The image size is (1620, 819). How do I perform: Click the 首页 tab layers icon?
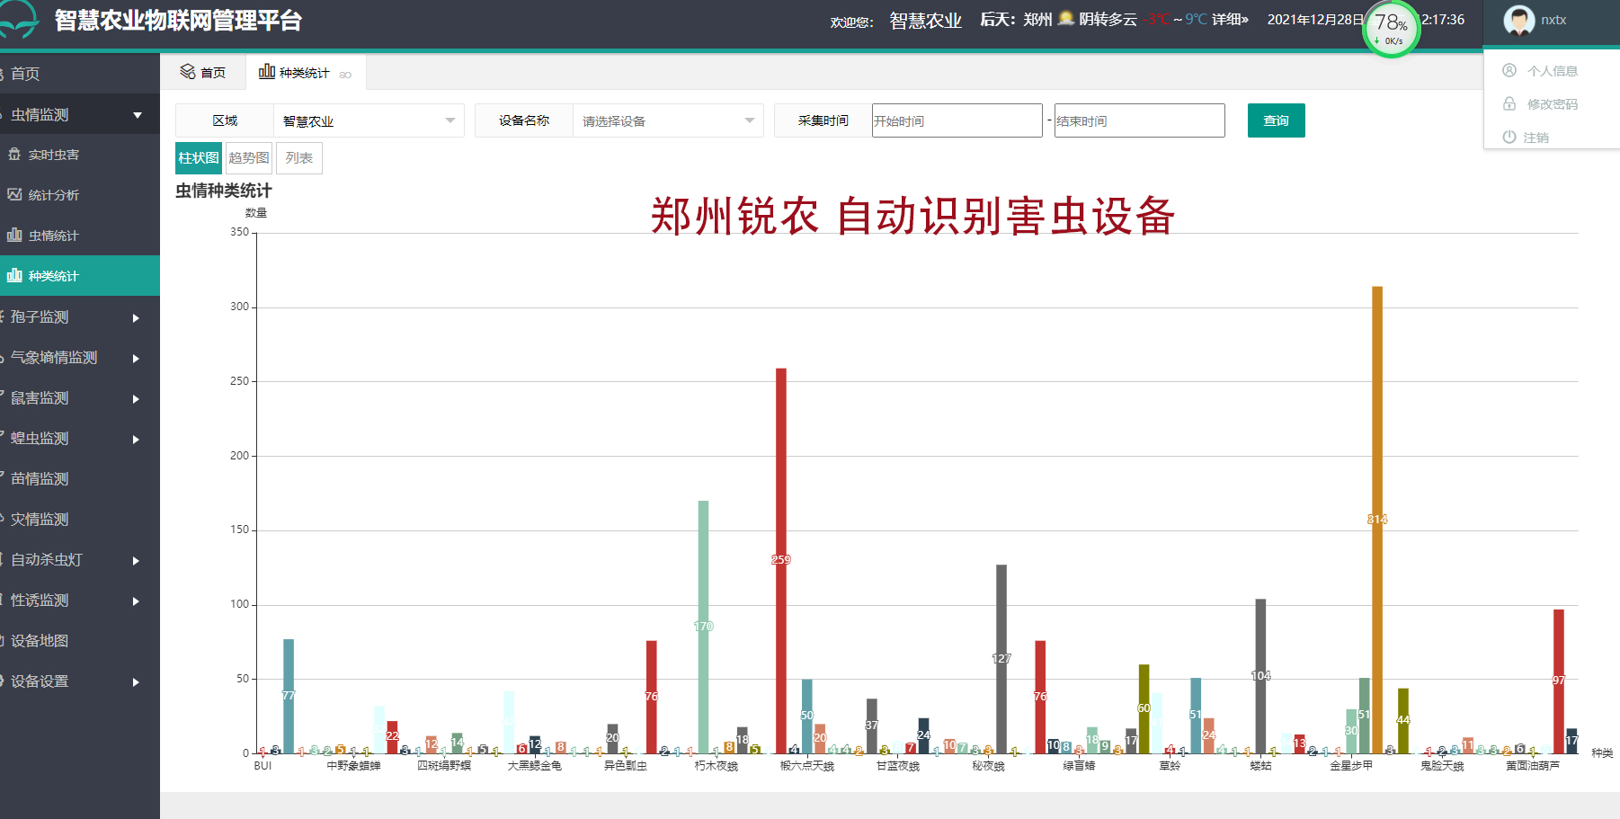point(187,72)
